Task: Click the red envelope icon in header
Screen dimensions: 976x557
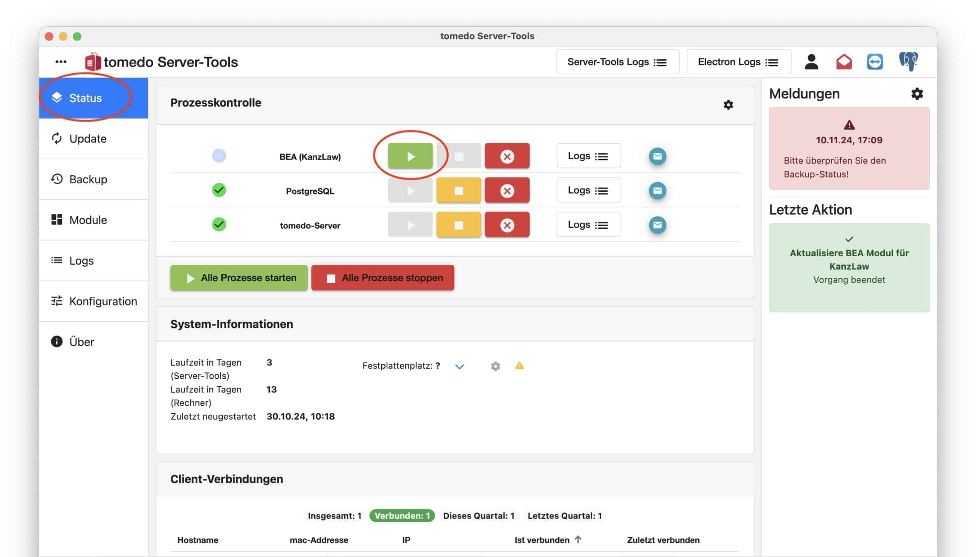Action: point(843,62)
